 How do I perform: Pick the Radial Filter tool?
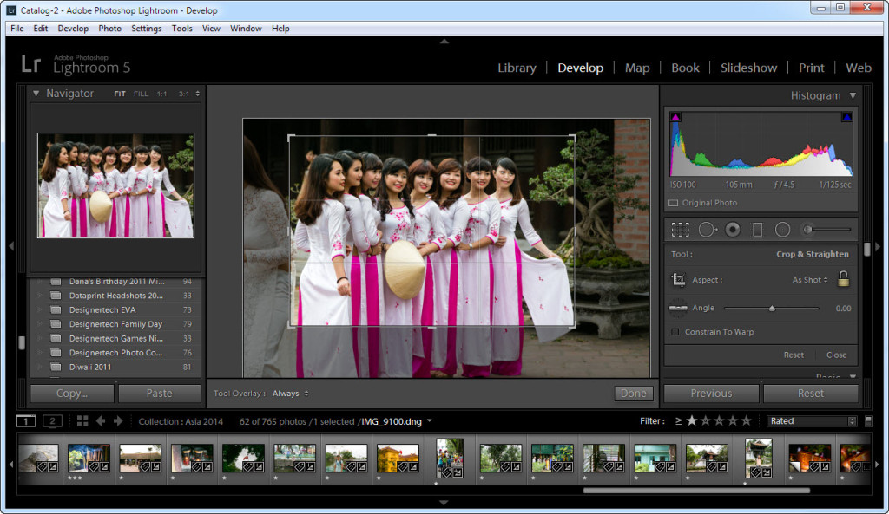click(x=782, y=230)
